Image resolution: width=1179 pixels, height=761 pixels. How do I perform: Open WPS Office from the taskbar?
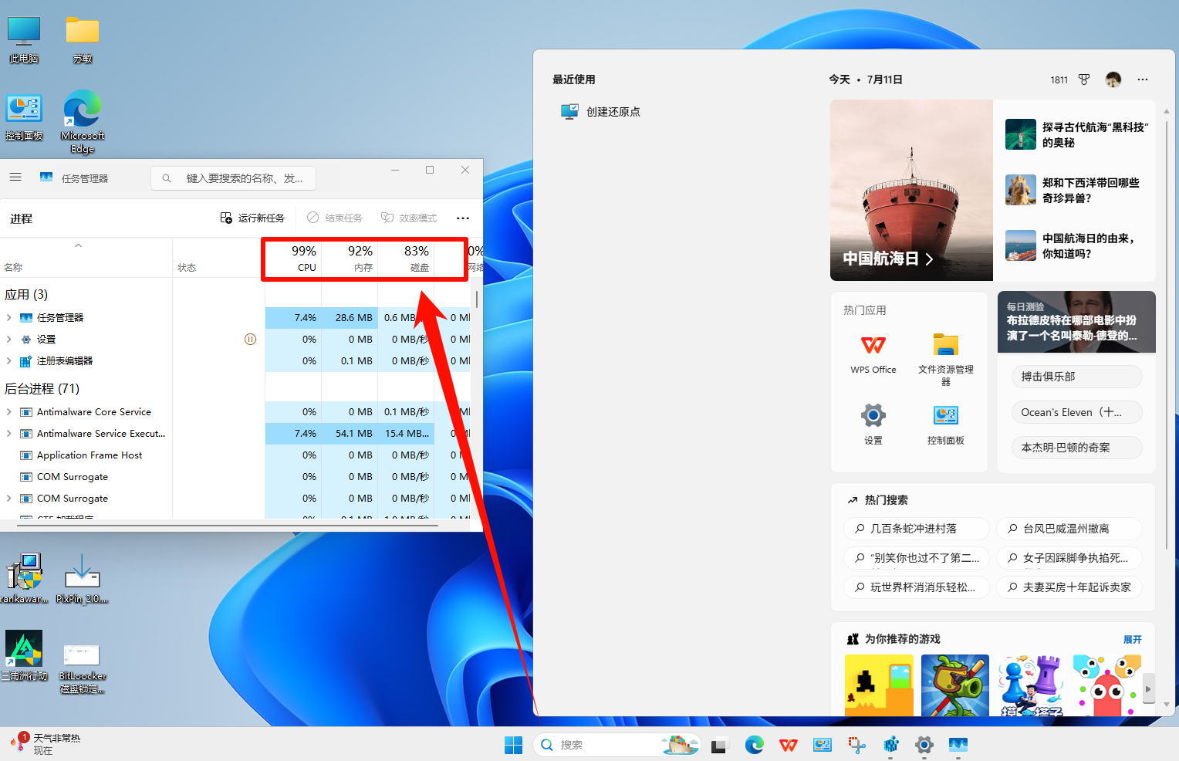pos(789,745)
